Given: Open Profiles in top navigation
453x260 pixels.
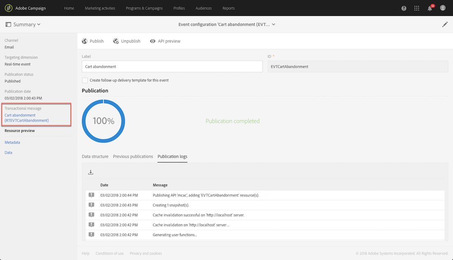Looking at the screenshot, I should click(179, 8).
